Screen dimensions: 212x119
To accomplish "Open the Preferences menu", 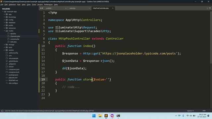I will [x=48, y=5].
